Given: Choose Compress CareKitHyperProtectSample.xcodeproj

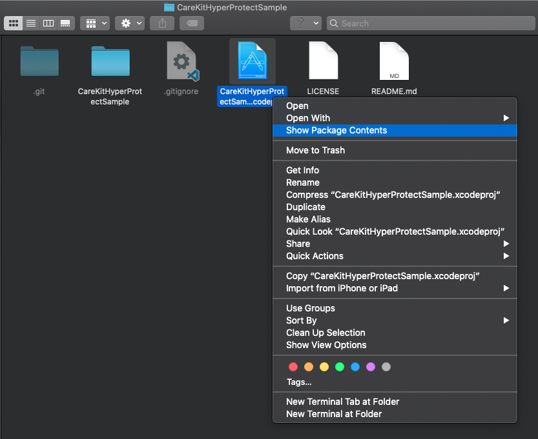Looking at the screenshot, I should point(395,195).
